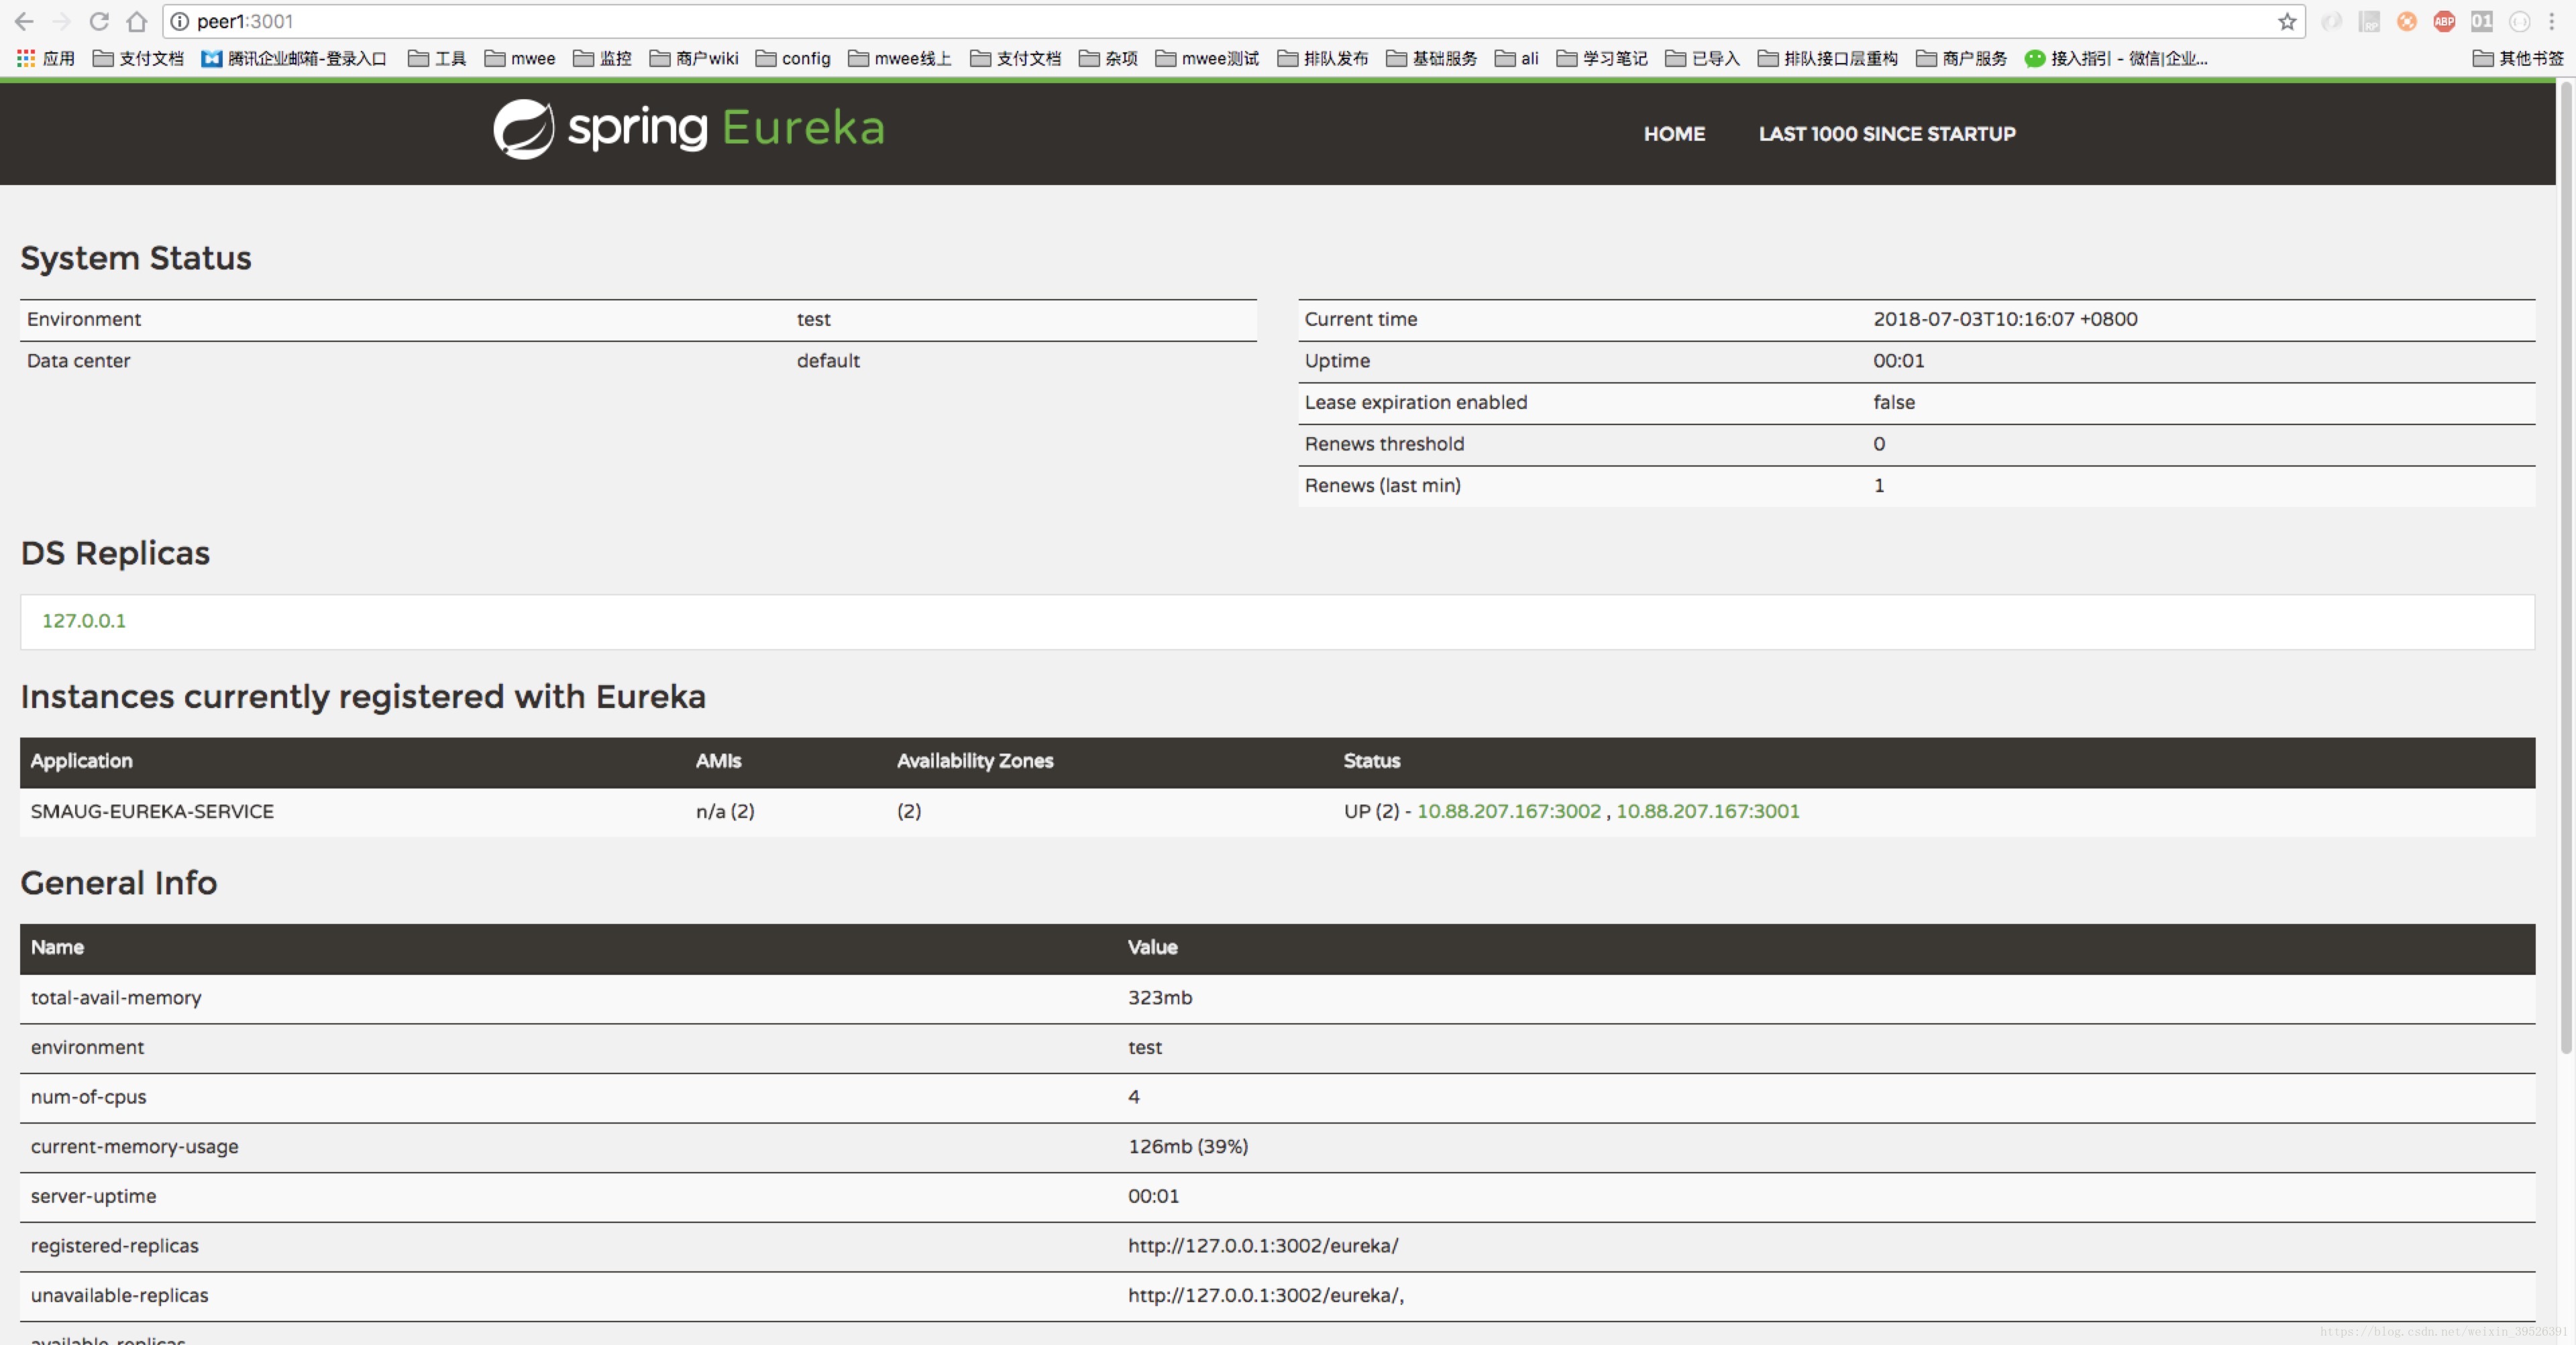This screenshot has width=2576, height=1345.
Task: Open the 其他书签 bookmarks folder
Action: [x=2518, y=58]
